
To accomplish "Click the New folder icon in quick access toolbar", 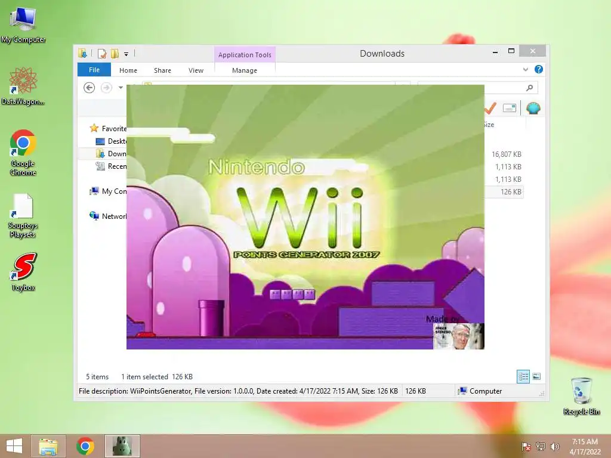I will pos(115,53).
